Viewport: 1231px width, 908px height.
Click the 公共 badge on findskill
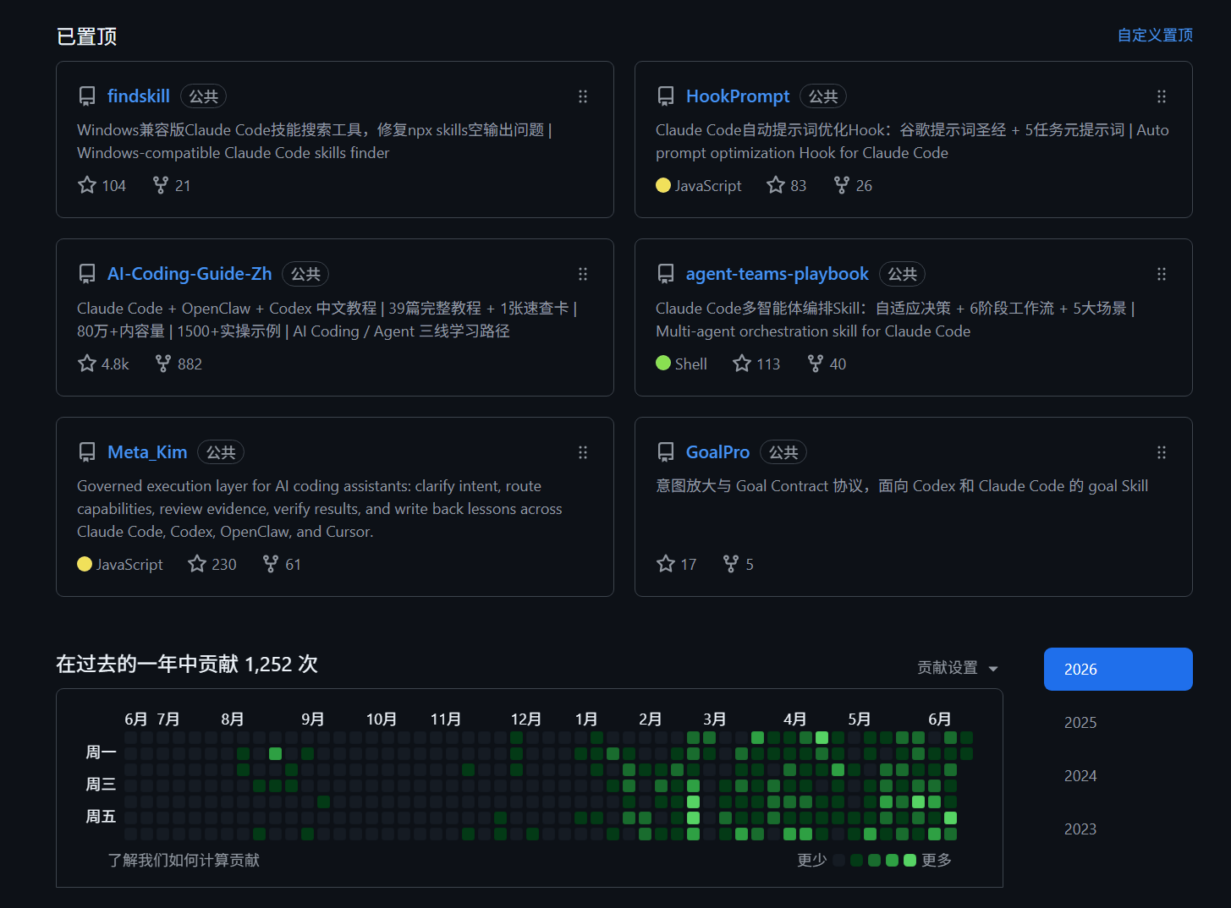(203, 96)
